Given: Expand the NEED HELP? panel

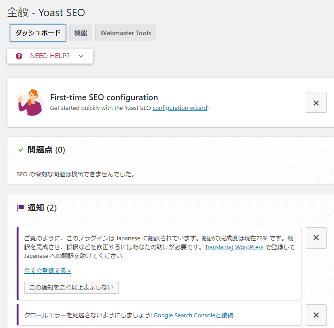Looking at the screenshot, I should [x=50, y=56].
